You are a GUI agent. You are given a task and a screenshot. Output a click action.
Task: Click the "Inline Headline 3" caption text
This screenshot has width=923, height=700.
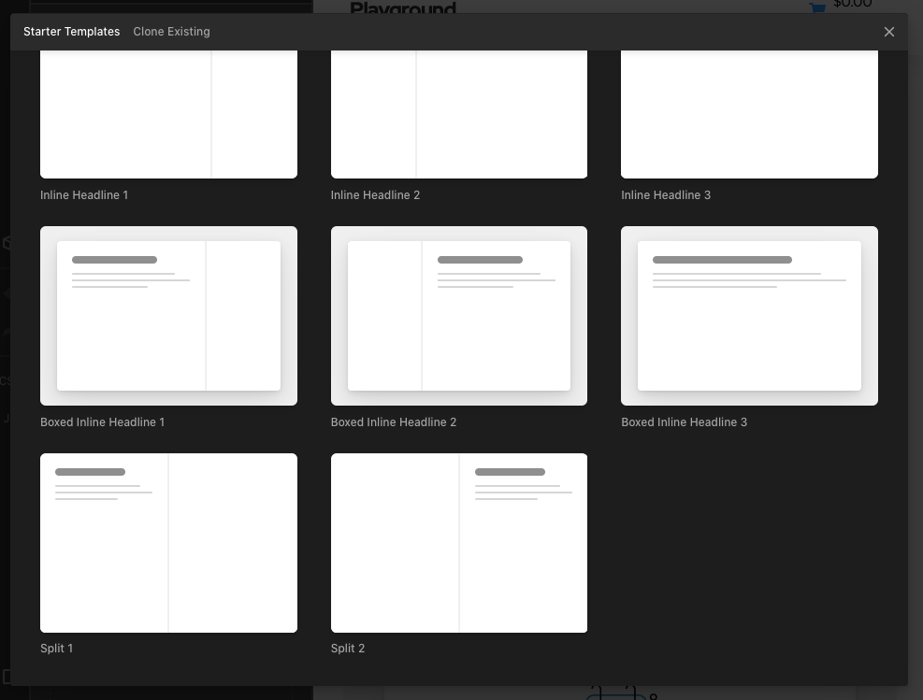666,195
